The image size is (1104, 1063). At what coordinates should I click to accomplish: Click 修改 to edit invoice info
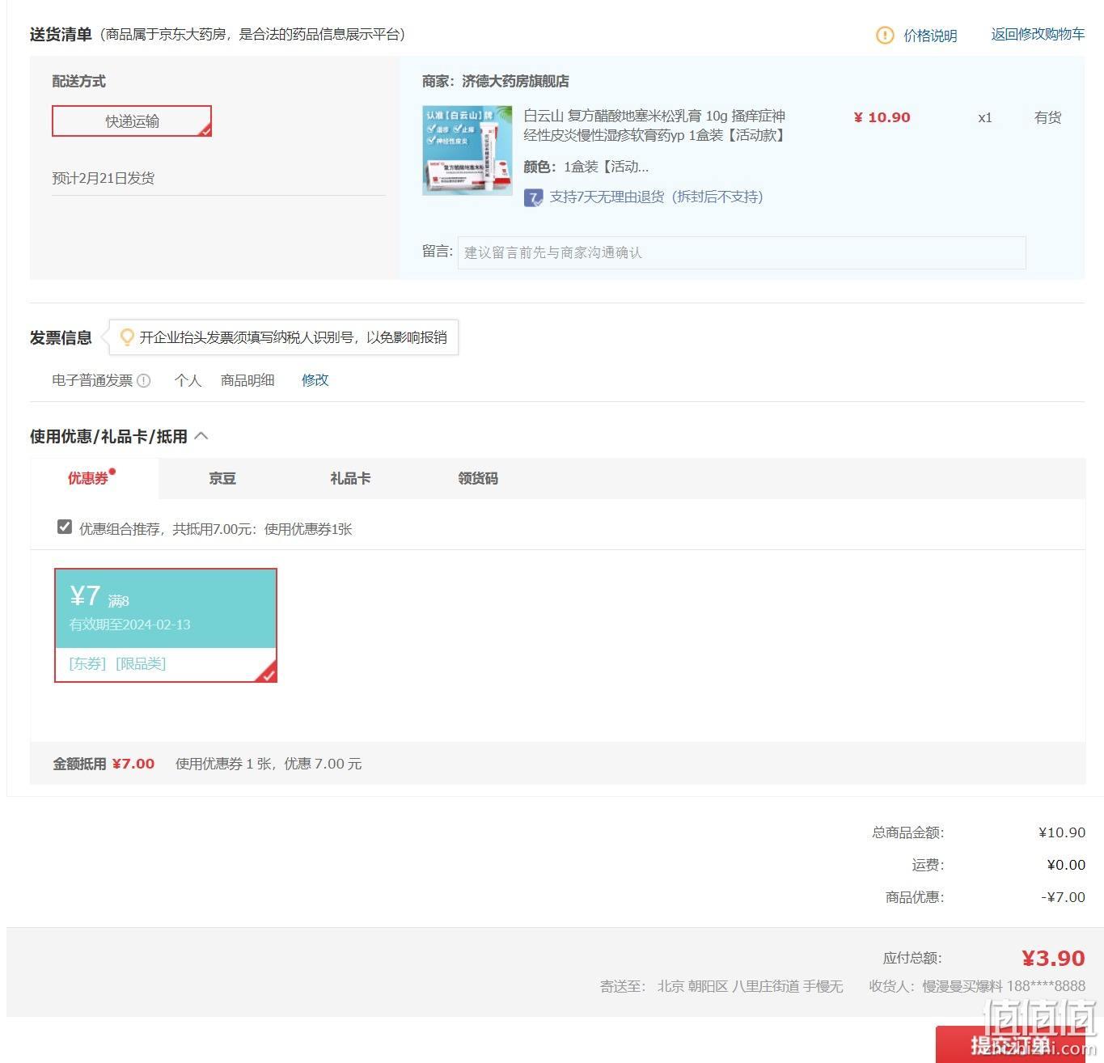(315, 380)
